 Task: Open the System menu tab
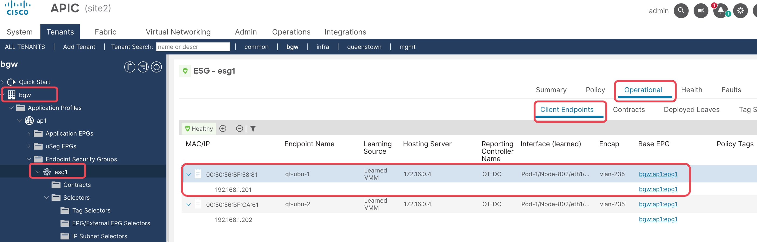click(x=20, y=32)
